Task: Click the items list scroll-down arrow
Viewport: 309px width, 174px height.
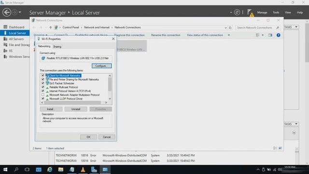Action: point(110,99)
